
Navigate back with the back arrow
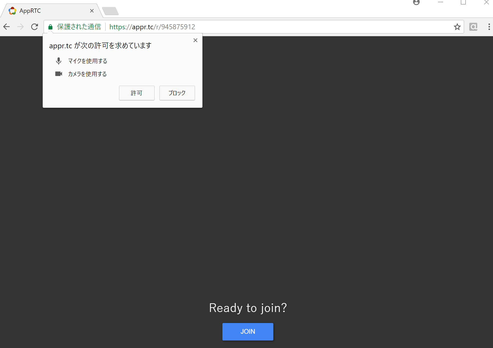[x=6, y=27]
